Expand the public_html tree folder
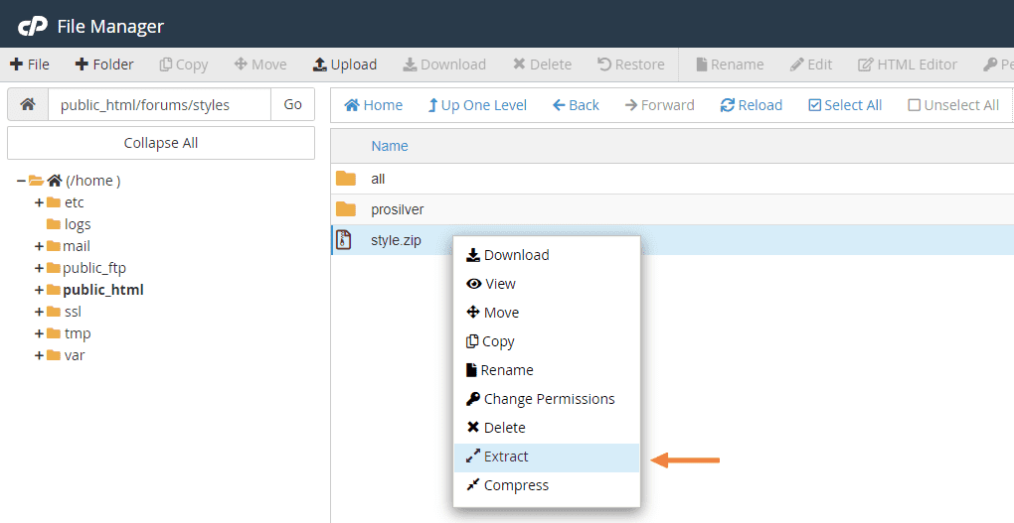Viewport: 1014px width, 523px height. (x=40, y=290)
